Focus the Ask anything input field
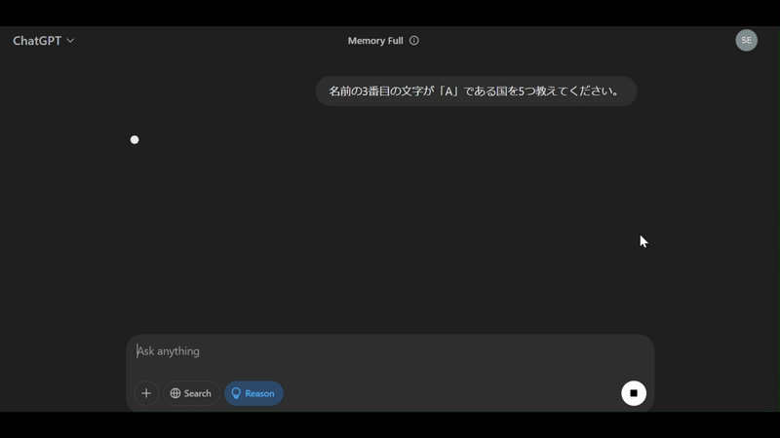 [x=389, y=351]
